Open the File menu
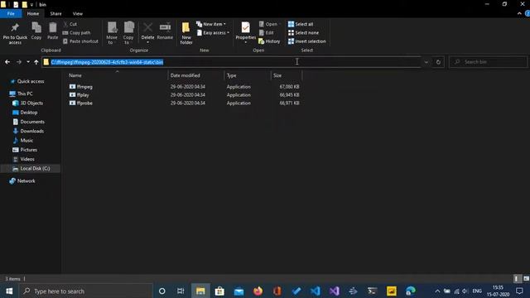The image size is (530, 298). (x=11, y=13)
